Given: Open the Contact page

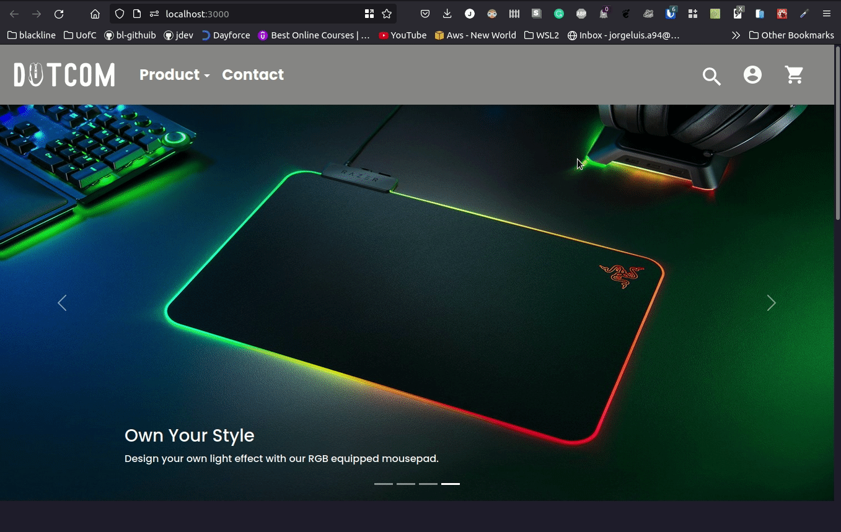Looking at the screenshot, I should (x=253, y=75).
